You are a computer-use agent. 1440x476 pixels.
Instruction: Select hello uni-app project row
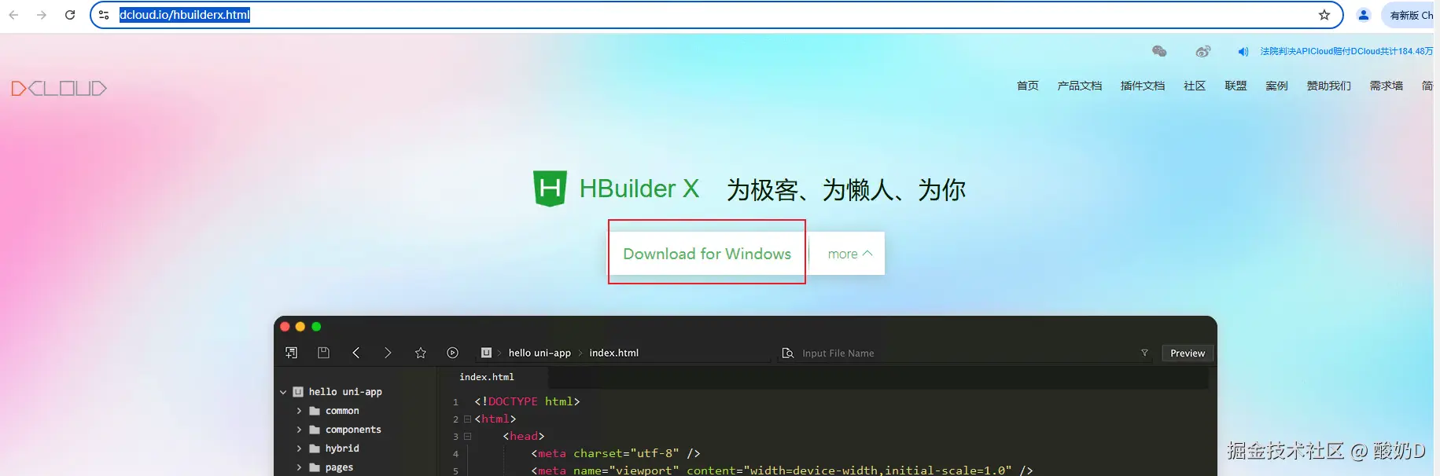click(x=355, y=392)
